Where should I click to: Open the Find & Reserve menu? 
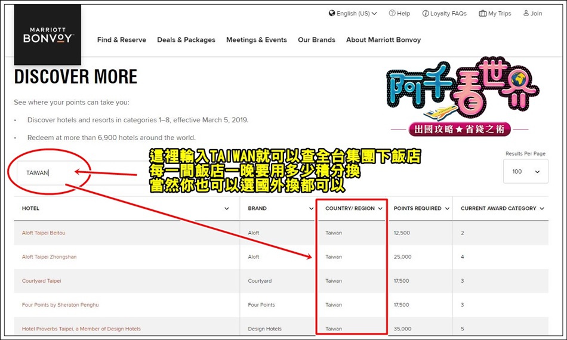(122, 40)
